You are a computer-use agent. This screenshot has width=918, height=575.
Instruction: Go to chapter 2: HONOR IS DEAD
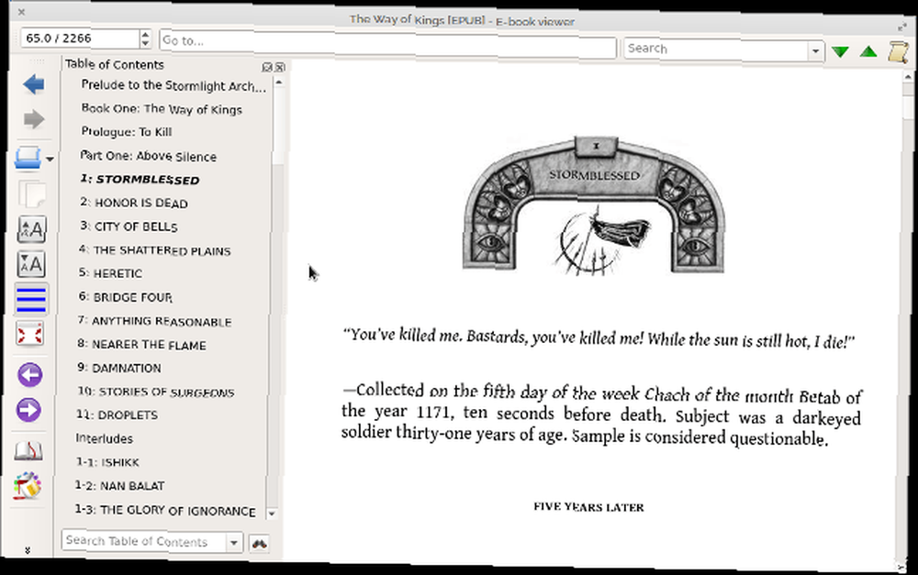coord(133,203)
